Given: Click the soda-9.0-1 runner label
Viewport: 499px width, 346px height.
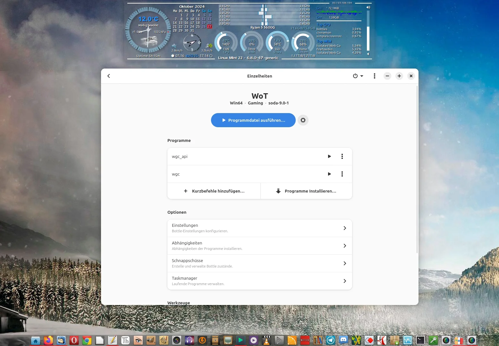Looking at the screenshot, I should click(x=278, y=103).
